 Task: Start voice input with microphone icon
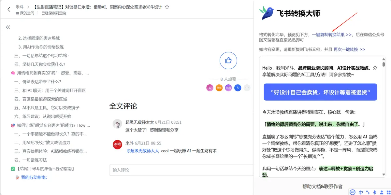coord(375,192)
